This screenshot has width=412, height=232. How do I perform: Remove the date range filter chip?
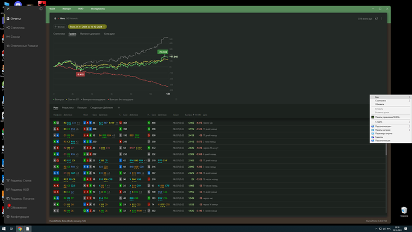(x=104, y=27)
